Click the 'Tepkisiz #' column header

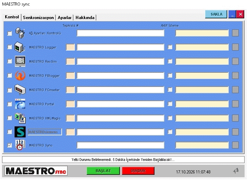click(70, 26)
